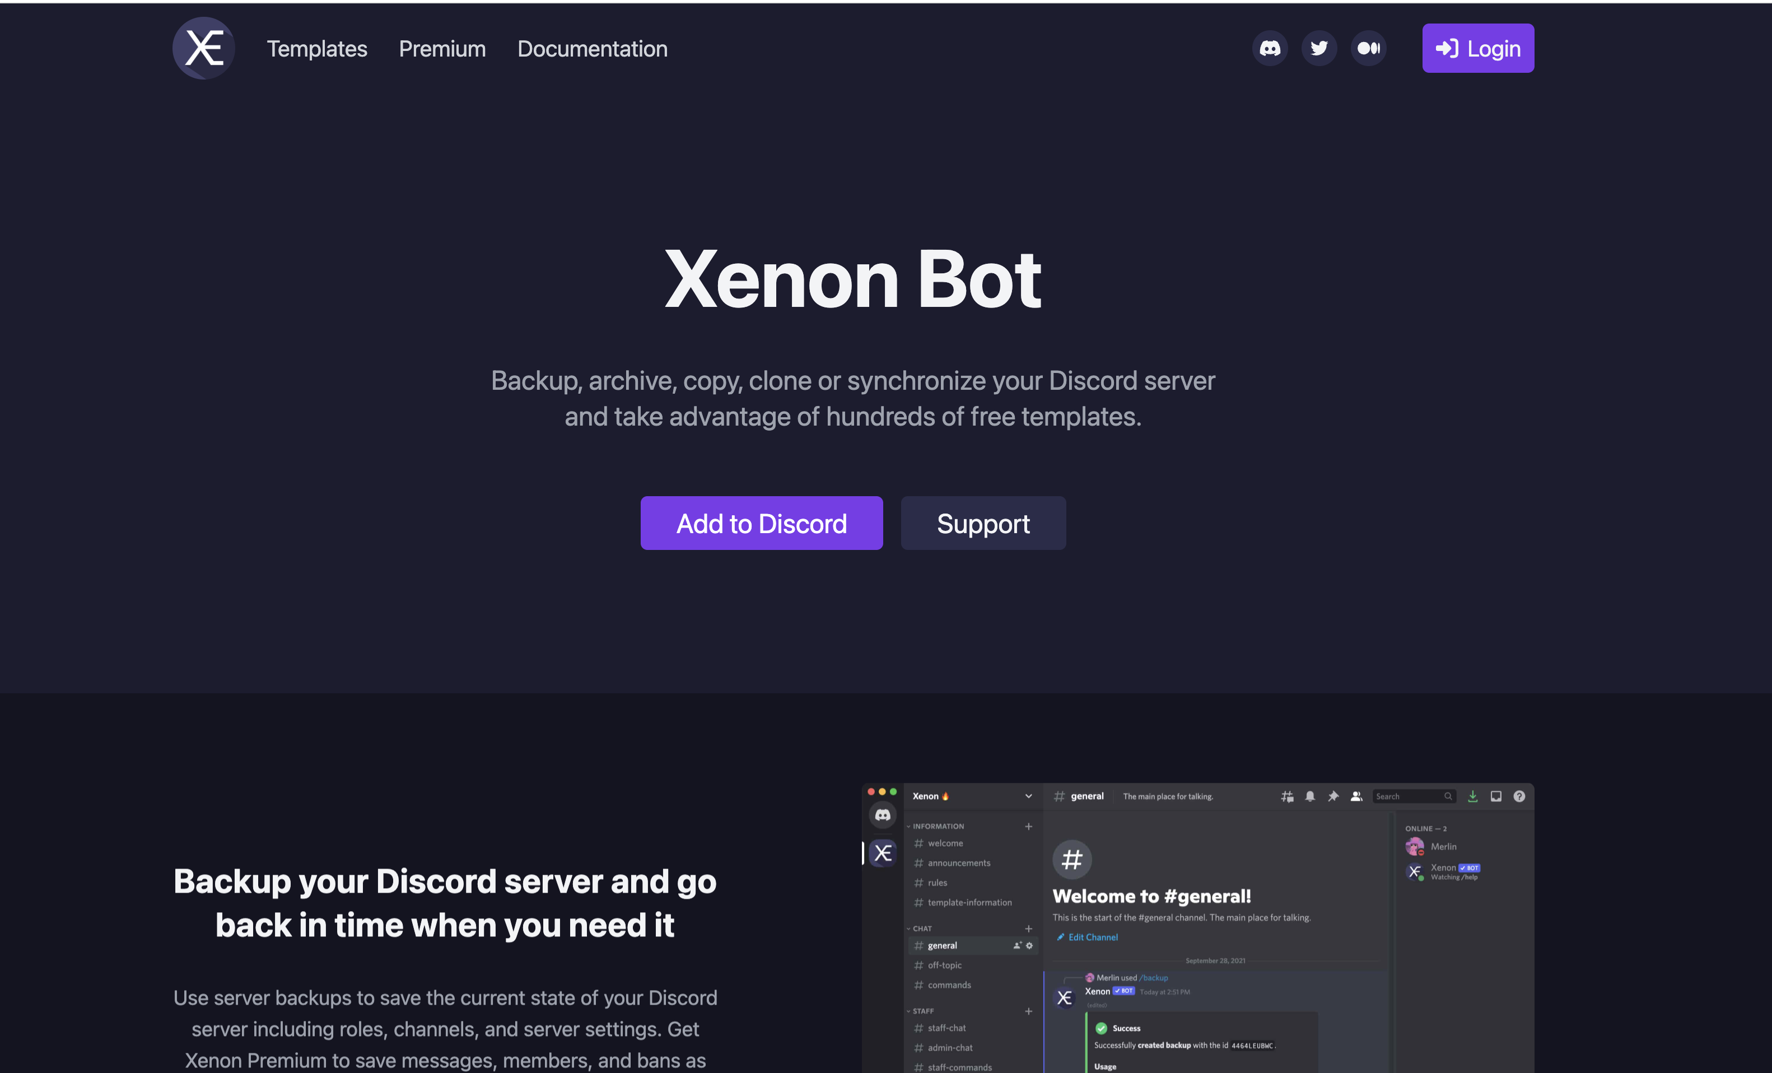Click the Add to Discord button

(x=762, y=523)
